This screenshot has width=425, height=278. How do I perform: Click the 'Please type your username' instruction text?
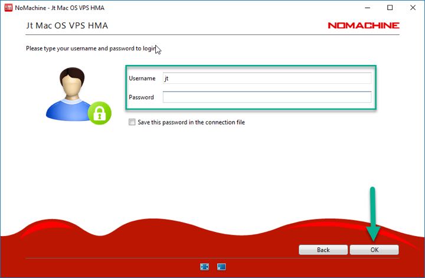point(91,48)
